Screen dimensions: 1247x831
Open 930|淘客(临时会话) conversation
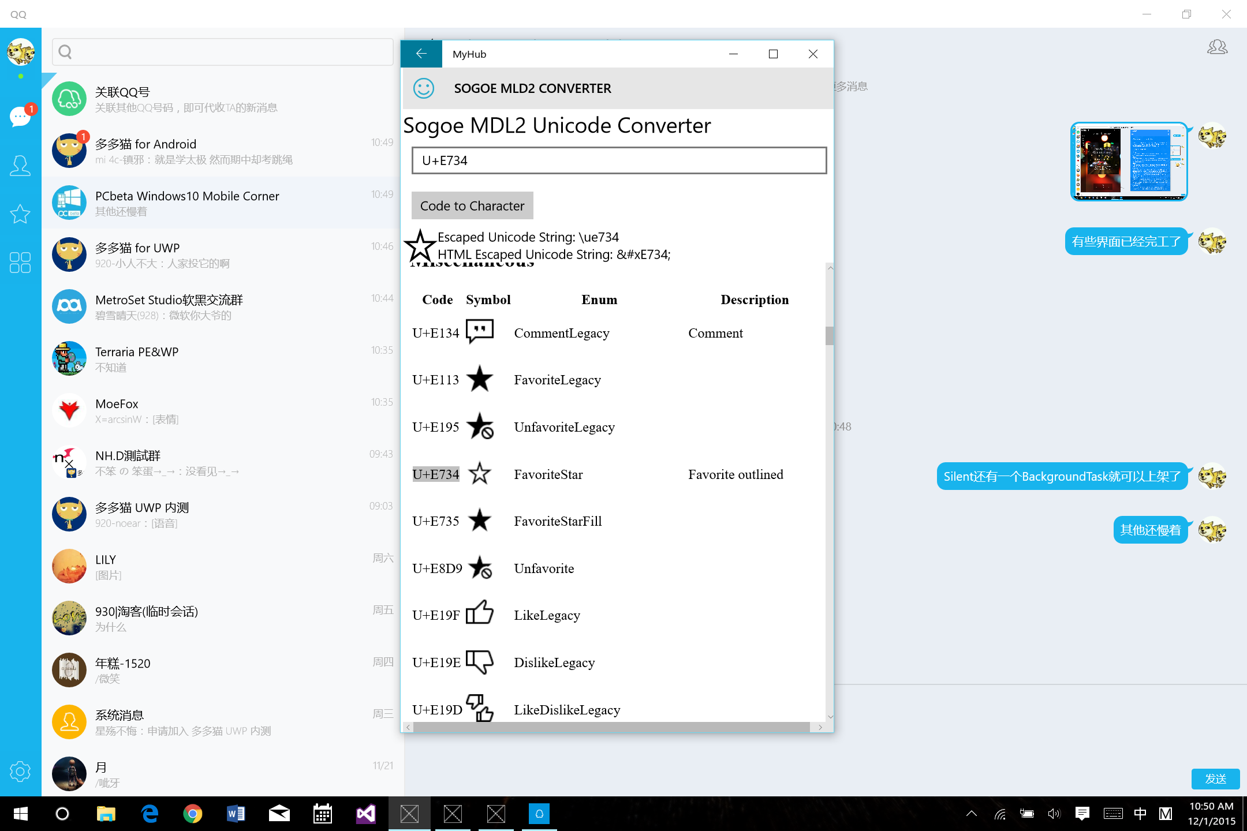coord(223,618)
